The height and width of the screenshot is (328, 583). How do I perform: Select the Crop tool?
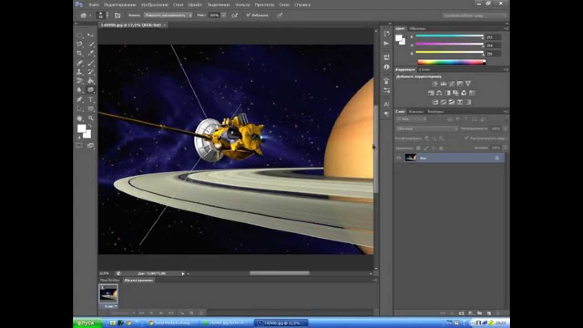pyautogui.click(x=80, y=53)
